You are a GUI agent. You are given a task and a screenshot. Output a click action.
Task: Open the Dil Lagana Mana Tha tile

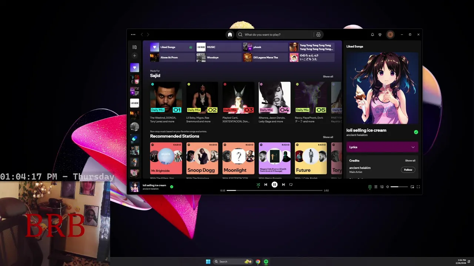[265, 58]
